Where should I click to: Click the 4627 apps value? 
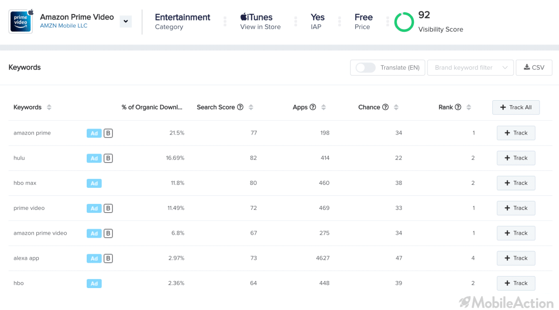(x=323, y=258)
